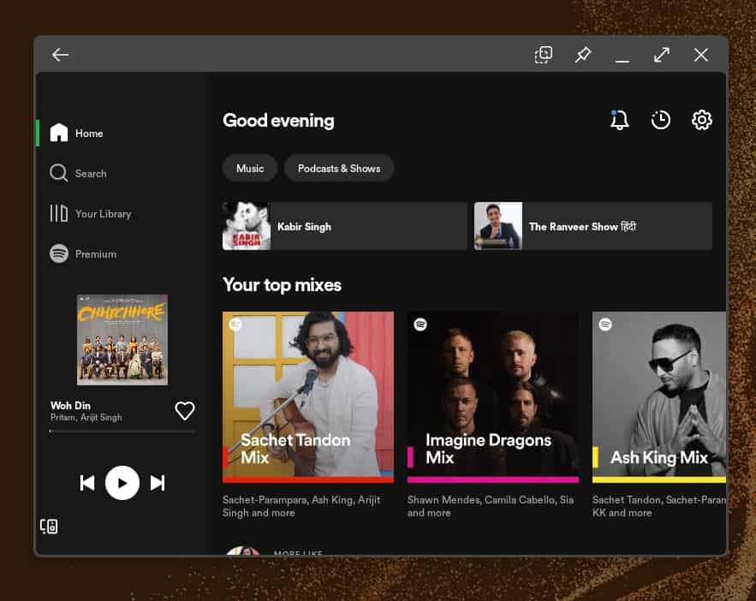Click 'Shawn Mendes, Camila Cabello, Sia and more' text
Screen dimensions: 756x601
pyautogui.click(x=491, y=506)
